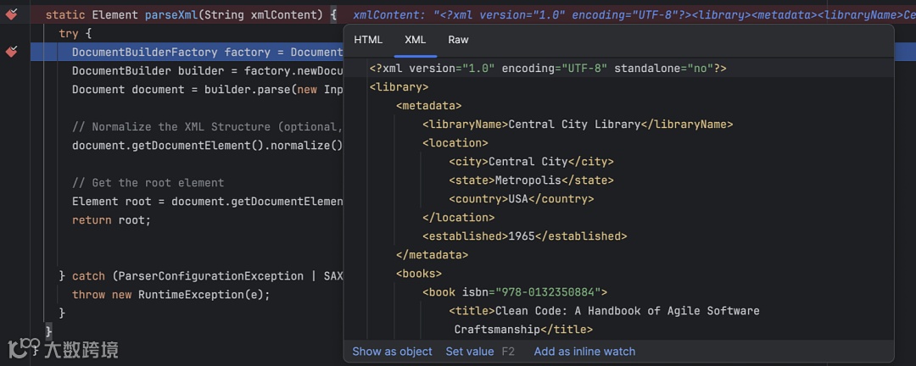The image size is (916, 366).
Task: Click the <library> opening tag line
Action: coord(399,87)
